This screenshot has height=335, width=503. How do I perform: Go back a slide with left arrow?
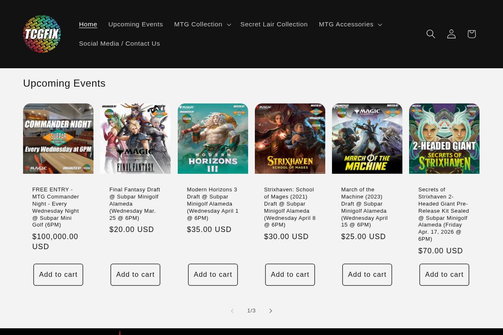[232, 311]
